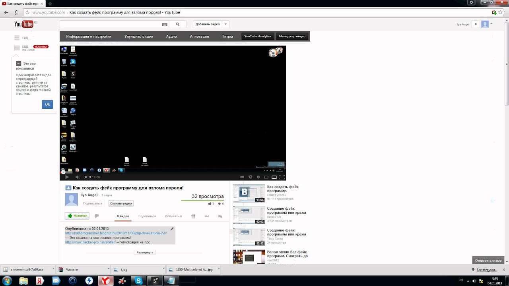This screenshot has height=286, width=509.
Task: Dismiss the tooltip with the OK button
Action: (47, 104)
